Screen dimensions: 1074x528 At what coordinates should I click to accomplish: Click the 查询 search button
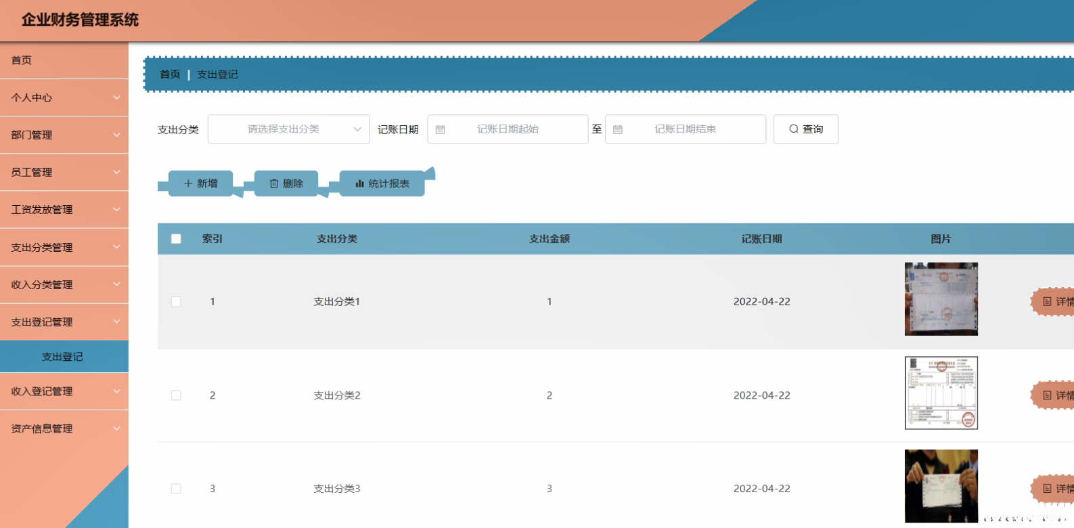[x=806, y=129]
